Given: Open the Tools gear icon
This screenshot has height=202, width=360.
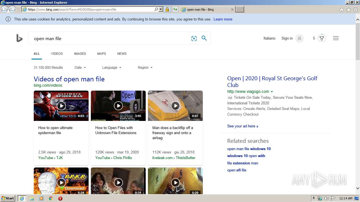Looking at the screenshot, I should coord(355,10).
